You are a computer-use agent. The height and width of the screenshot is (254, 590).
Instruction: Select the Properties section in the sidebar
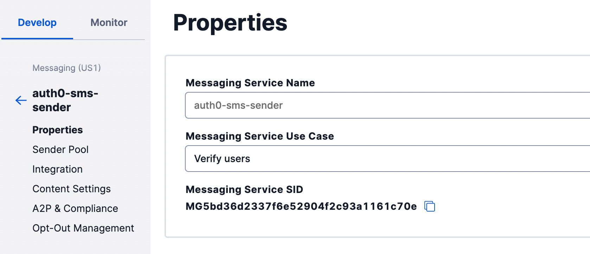[x=57, y=130]
